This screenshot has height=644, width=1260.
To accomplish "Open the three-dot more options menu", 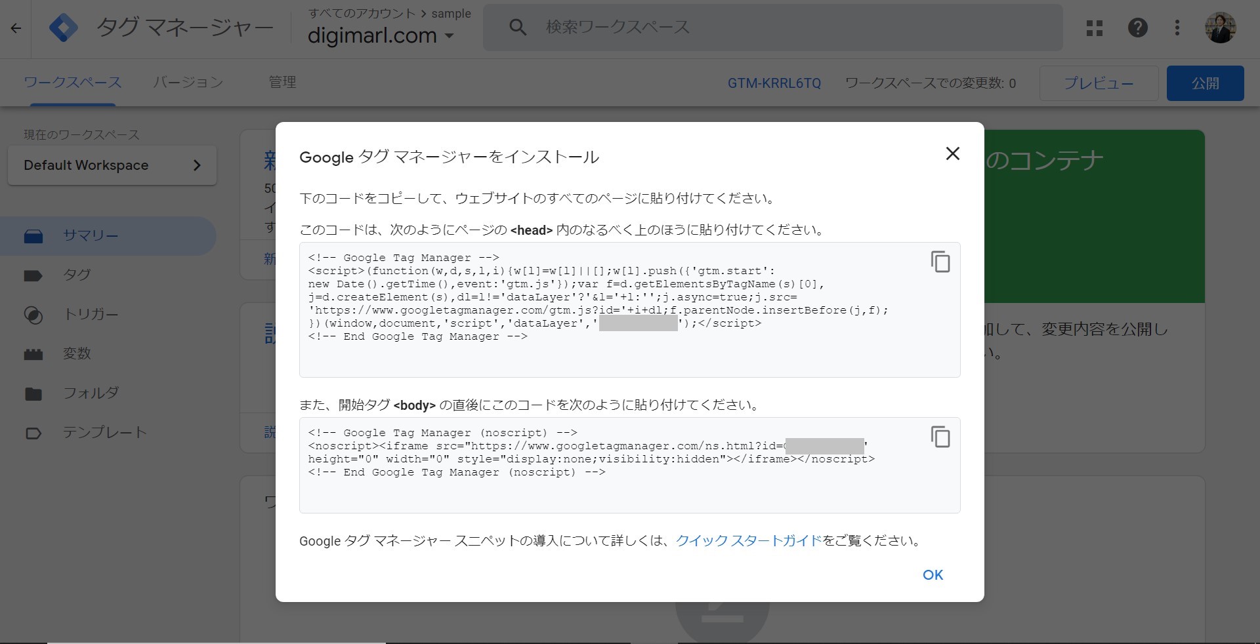I will [x=1177, y=28].
